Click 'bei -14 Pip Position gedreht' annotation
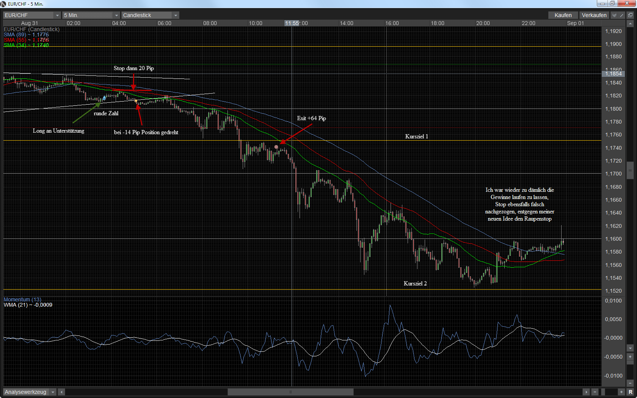637x398 pixels. tap(146, 132)
